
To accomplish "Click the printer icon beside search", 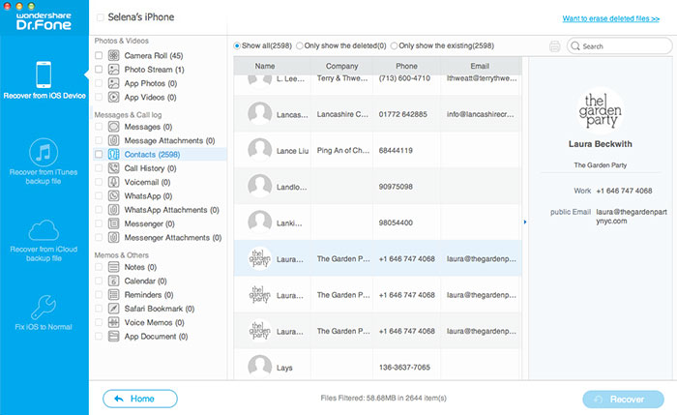I will coord(555,45).
